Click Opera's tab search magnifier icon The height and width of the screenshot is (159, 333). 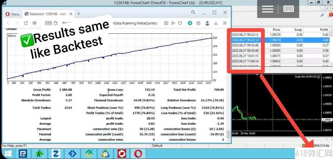(x=193, y=12)
